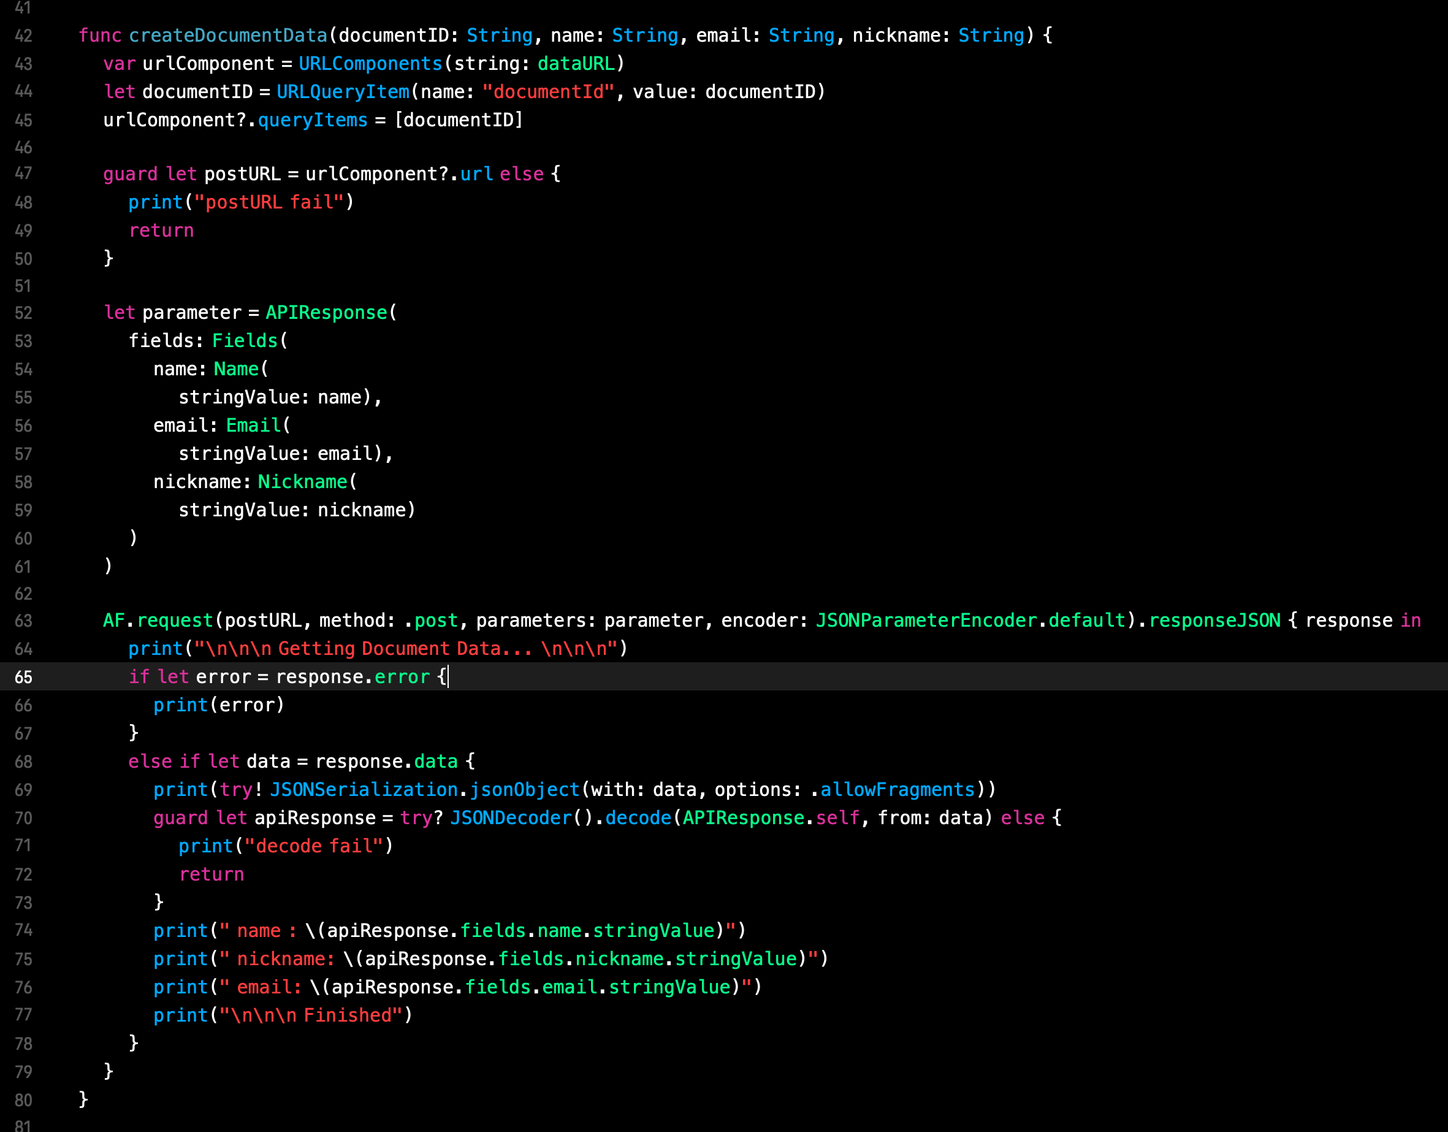The image size is (1448, 1132).
Task: Click the URLComponents type on line 43
Action: click(x=370, y=64)
